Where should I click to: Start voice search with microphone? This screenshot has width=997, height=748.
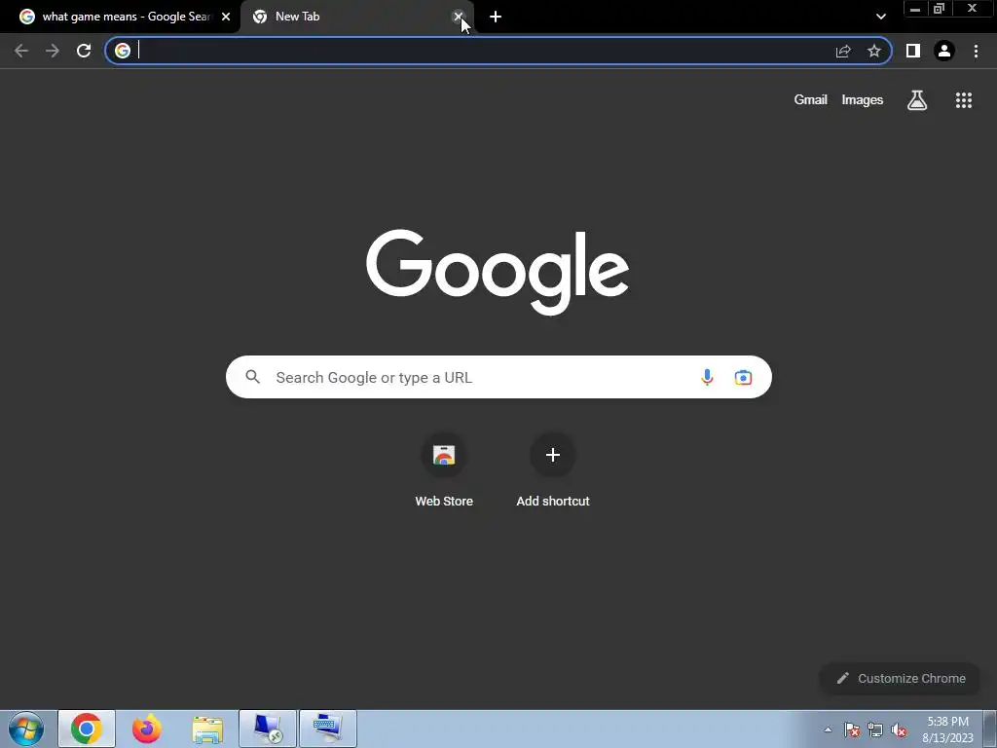(707, 377)
